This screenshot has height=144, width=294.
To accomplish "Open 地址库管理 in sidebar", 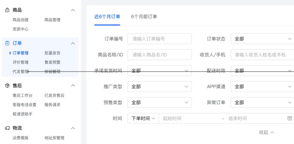I will pyautogui.click(x=54, y=138).
